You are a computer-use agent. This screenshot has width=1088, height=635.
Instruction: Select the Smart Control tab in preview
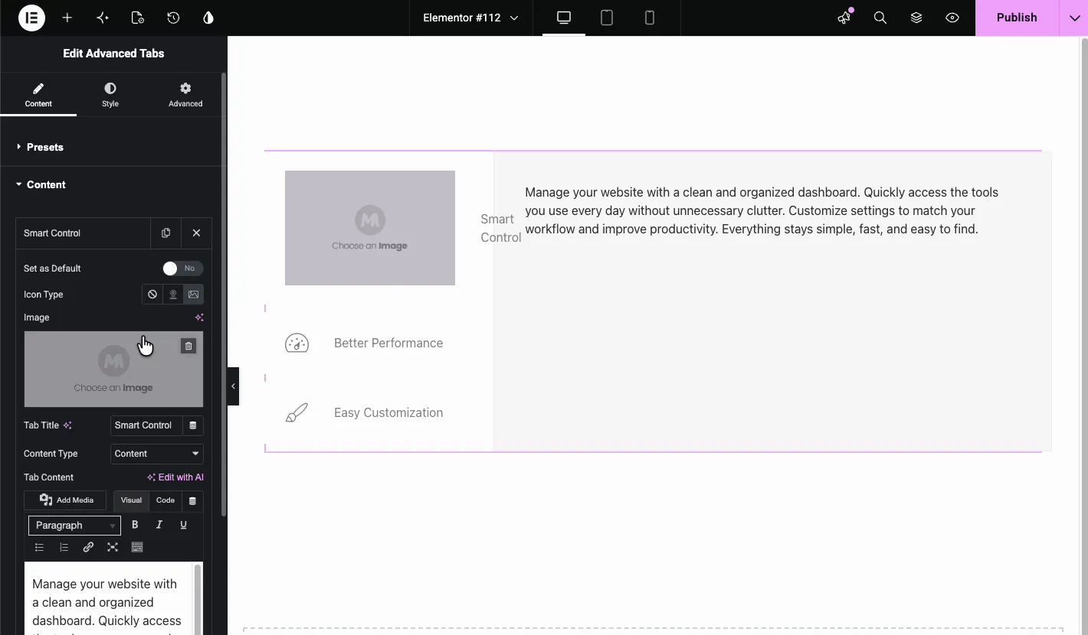point(500,228)
